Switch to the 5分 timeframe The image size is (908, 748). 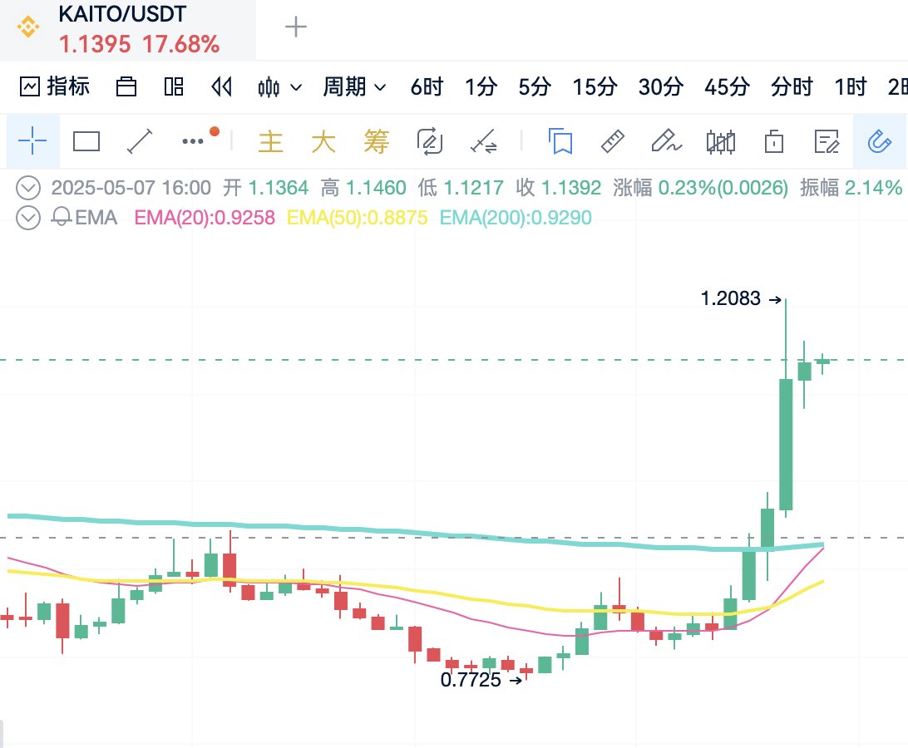tap(535, 86)
